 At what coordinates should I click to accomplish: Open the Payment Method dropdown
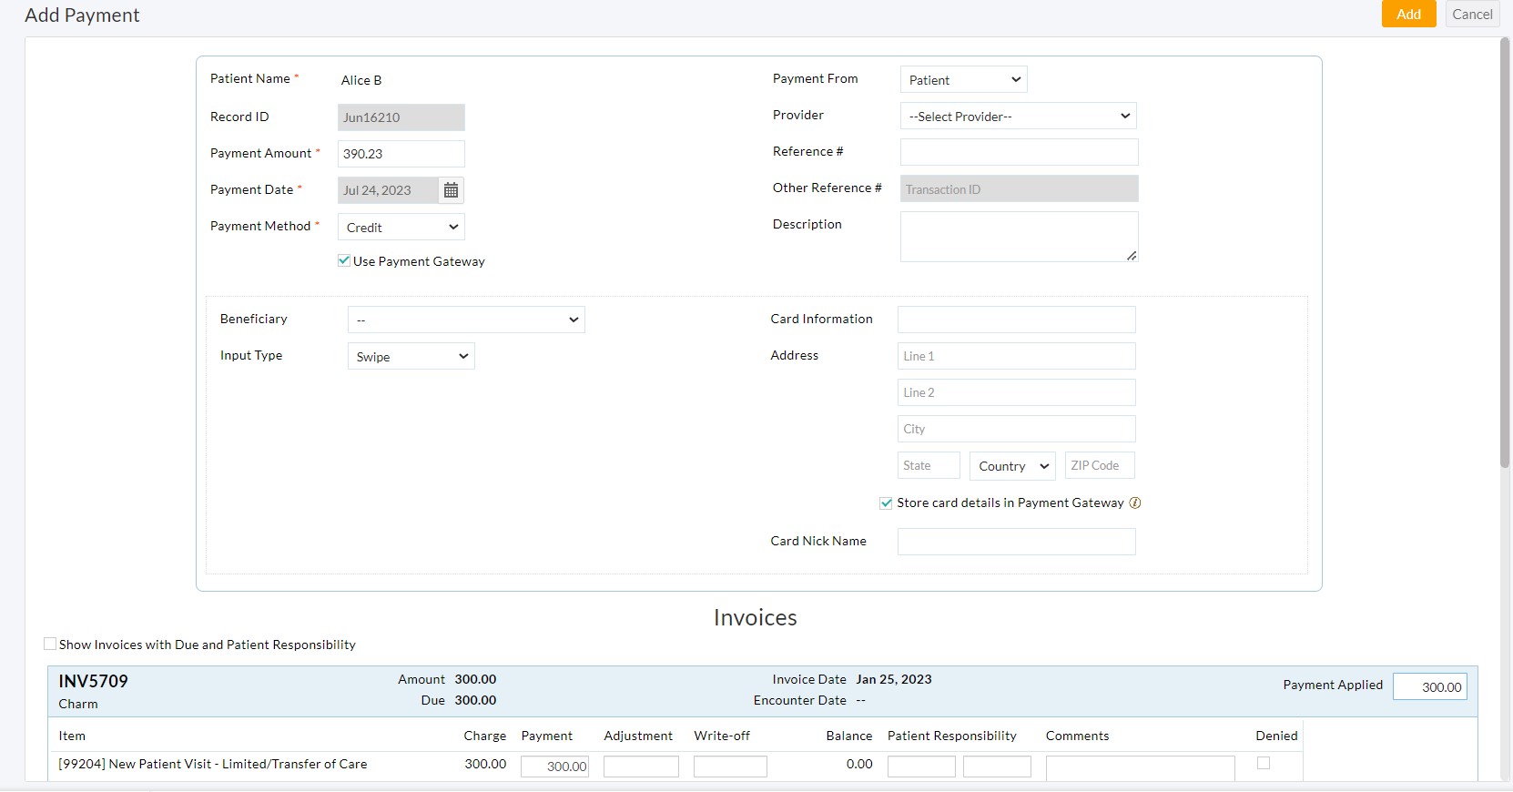tap(401, 227)
